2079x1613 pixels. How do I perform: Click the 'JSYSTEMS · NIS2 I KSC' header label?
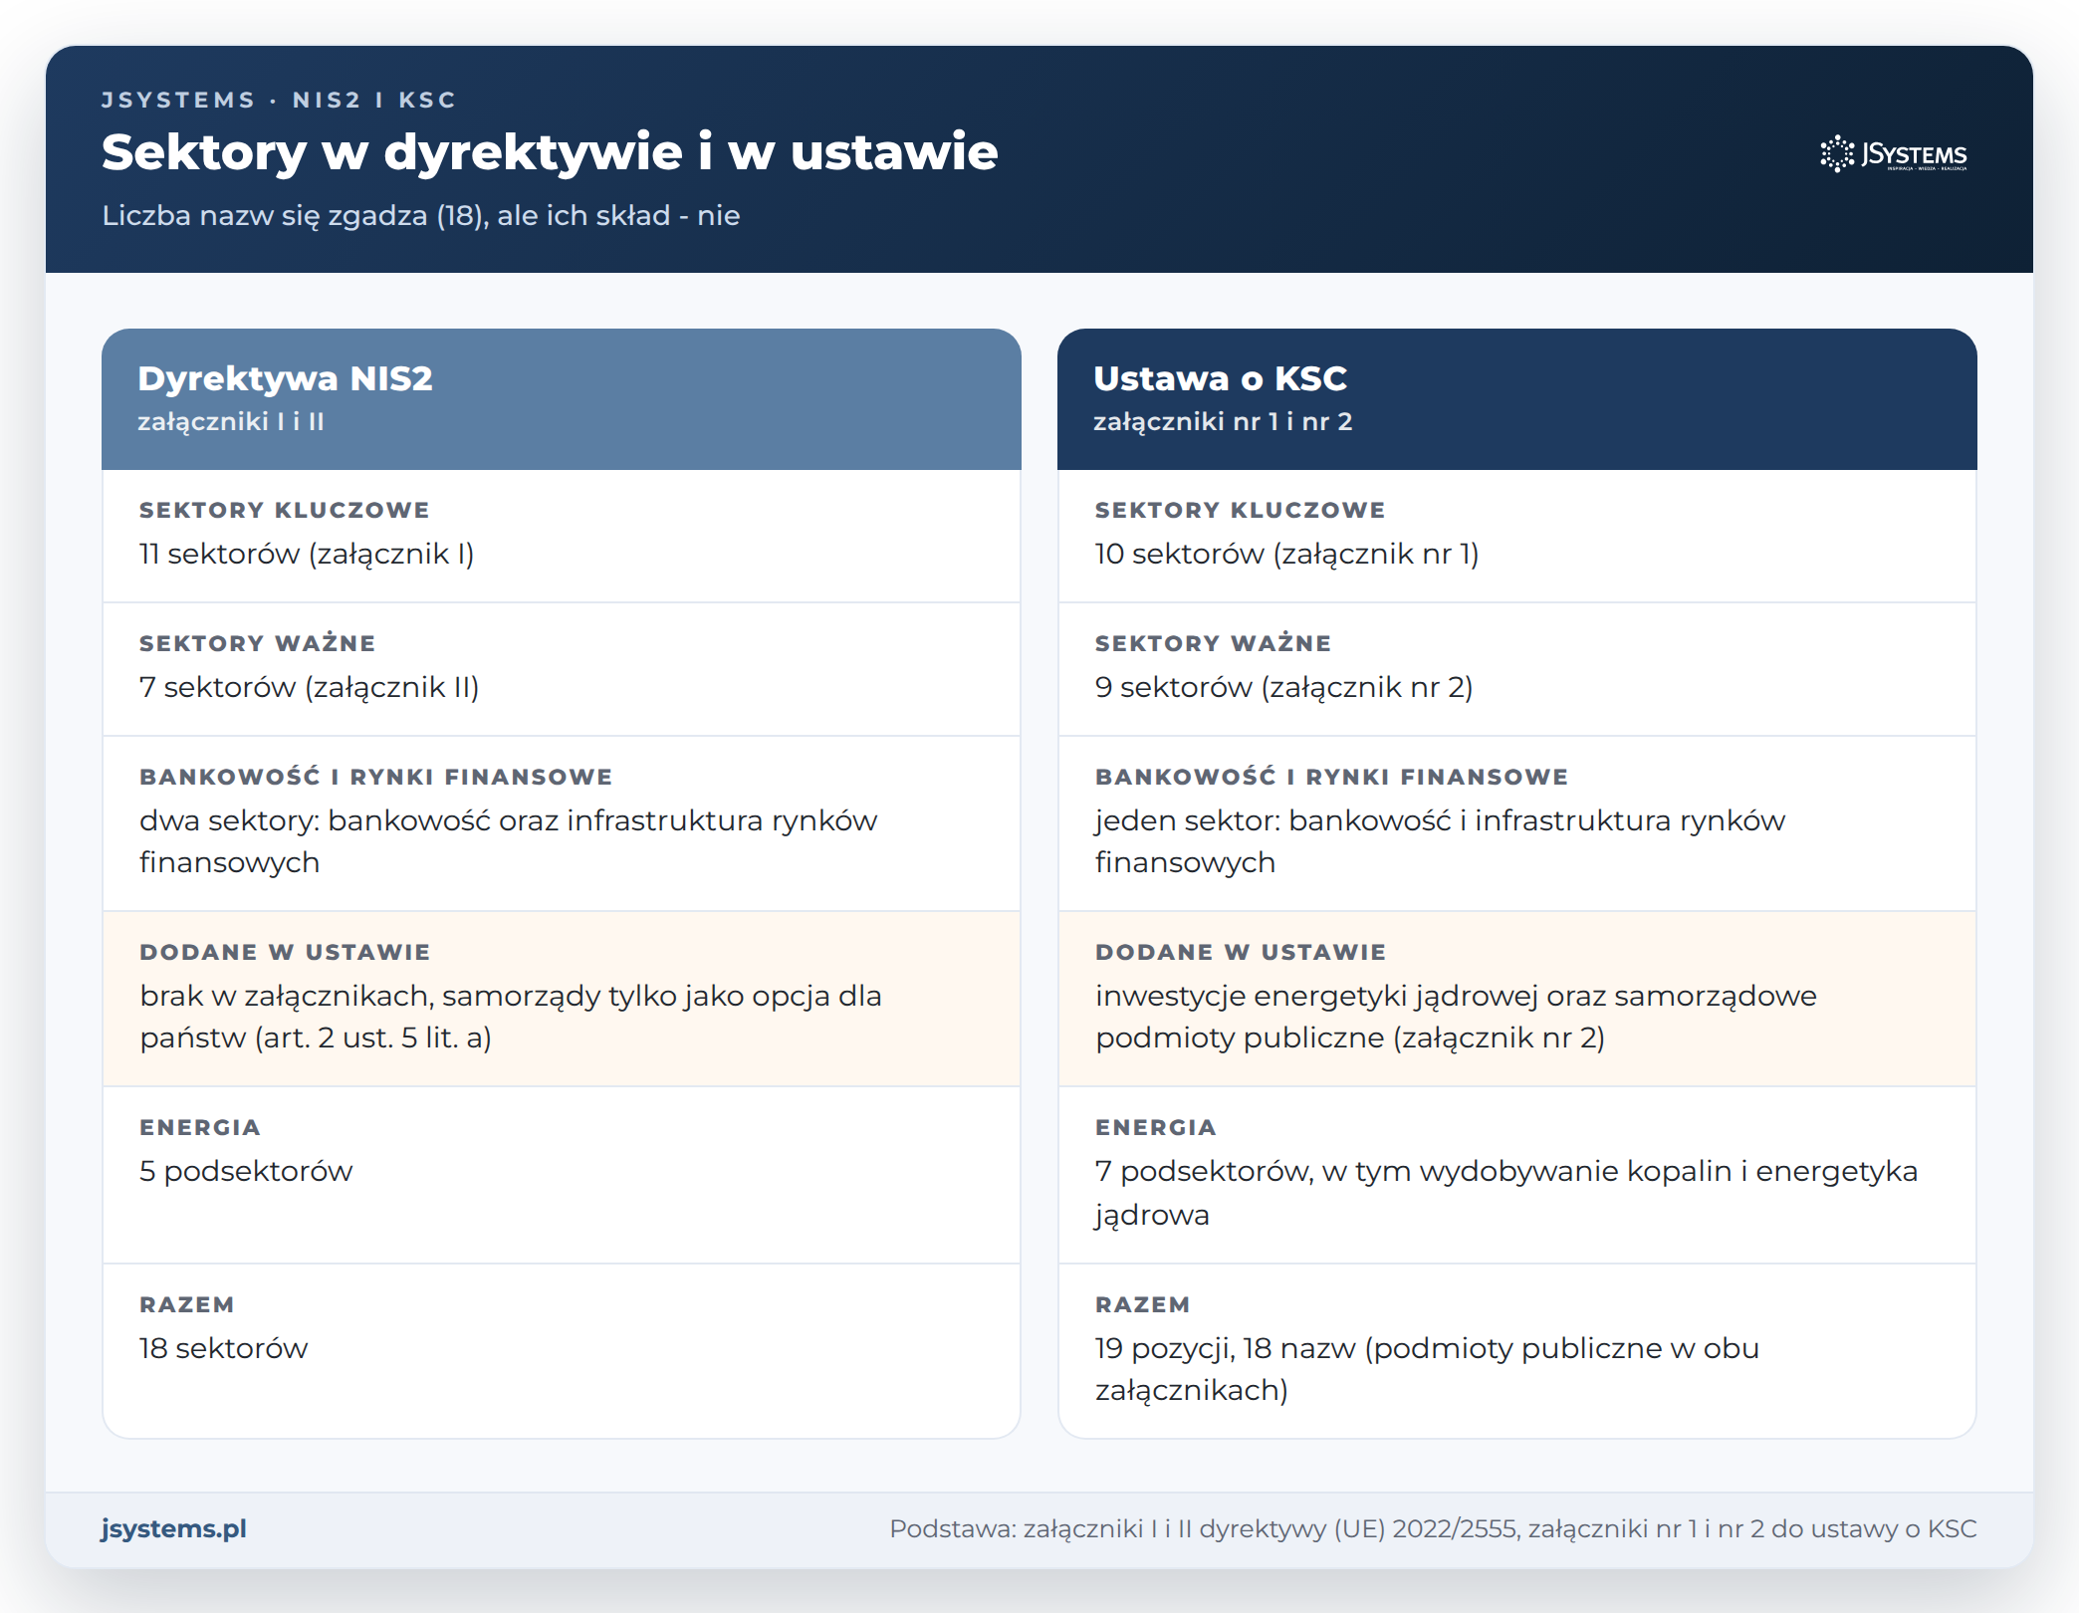tap(279, 100)
